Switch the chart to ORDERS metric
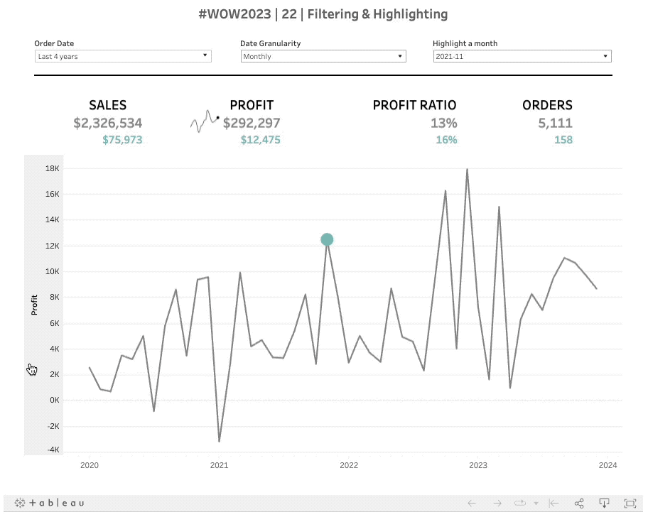The image size is (648, 517). pyautogui.click(x=547, y=105)
